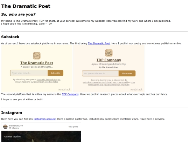Open the ons privacybeleid link

[120, 82]
